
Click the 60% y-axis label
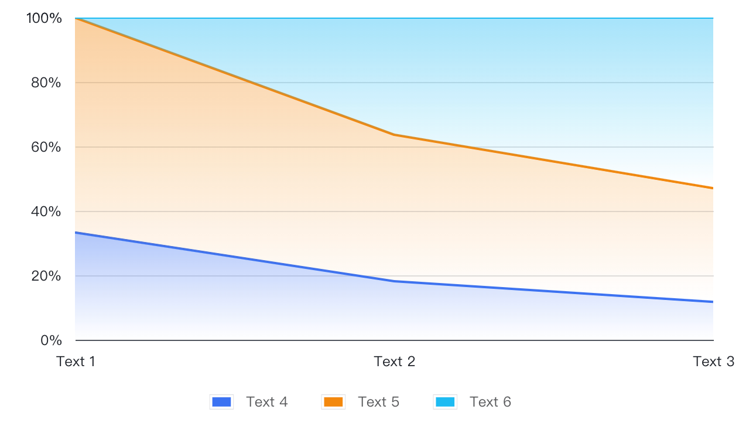46,147
